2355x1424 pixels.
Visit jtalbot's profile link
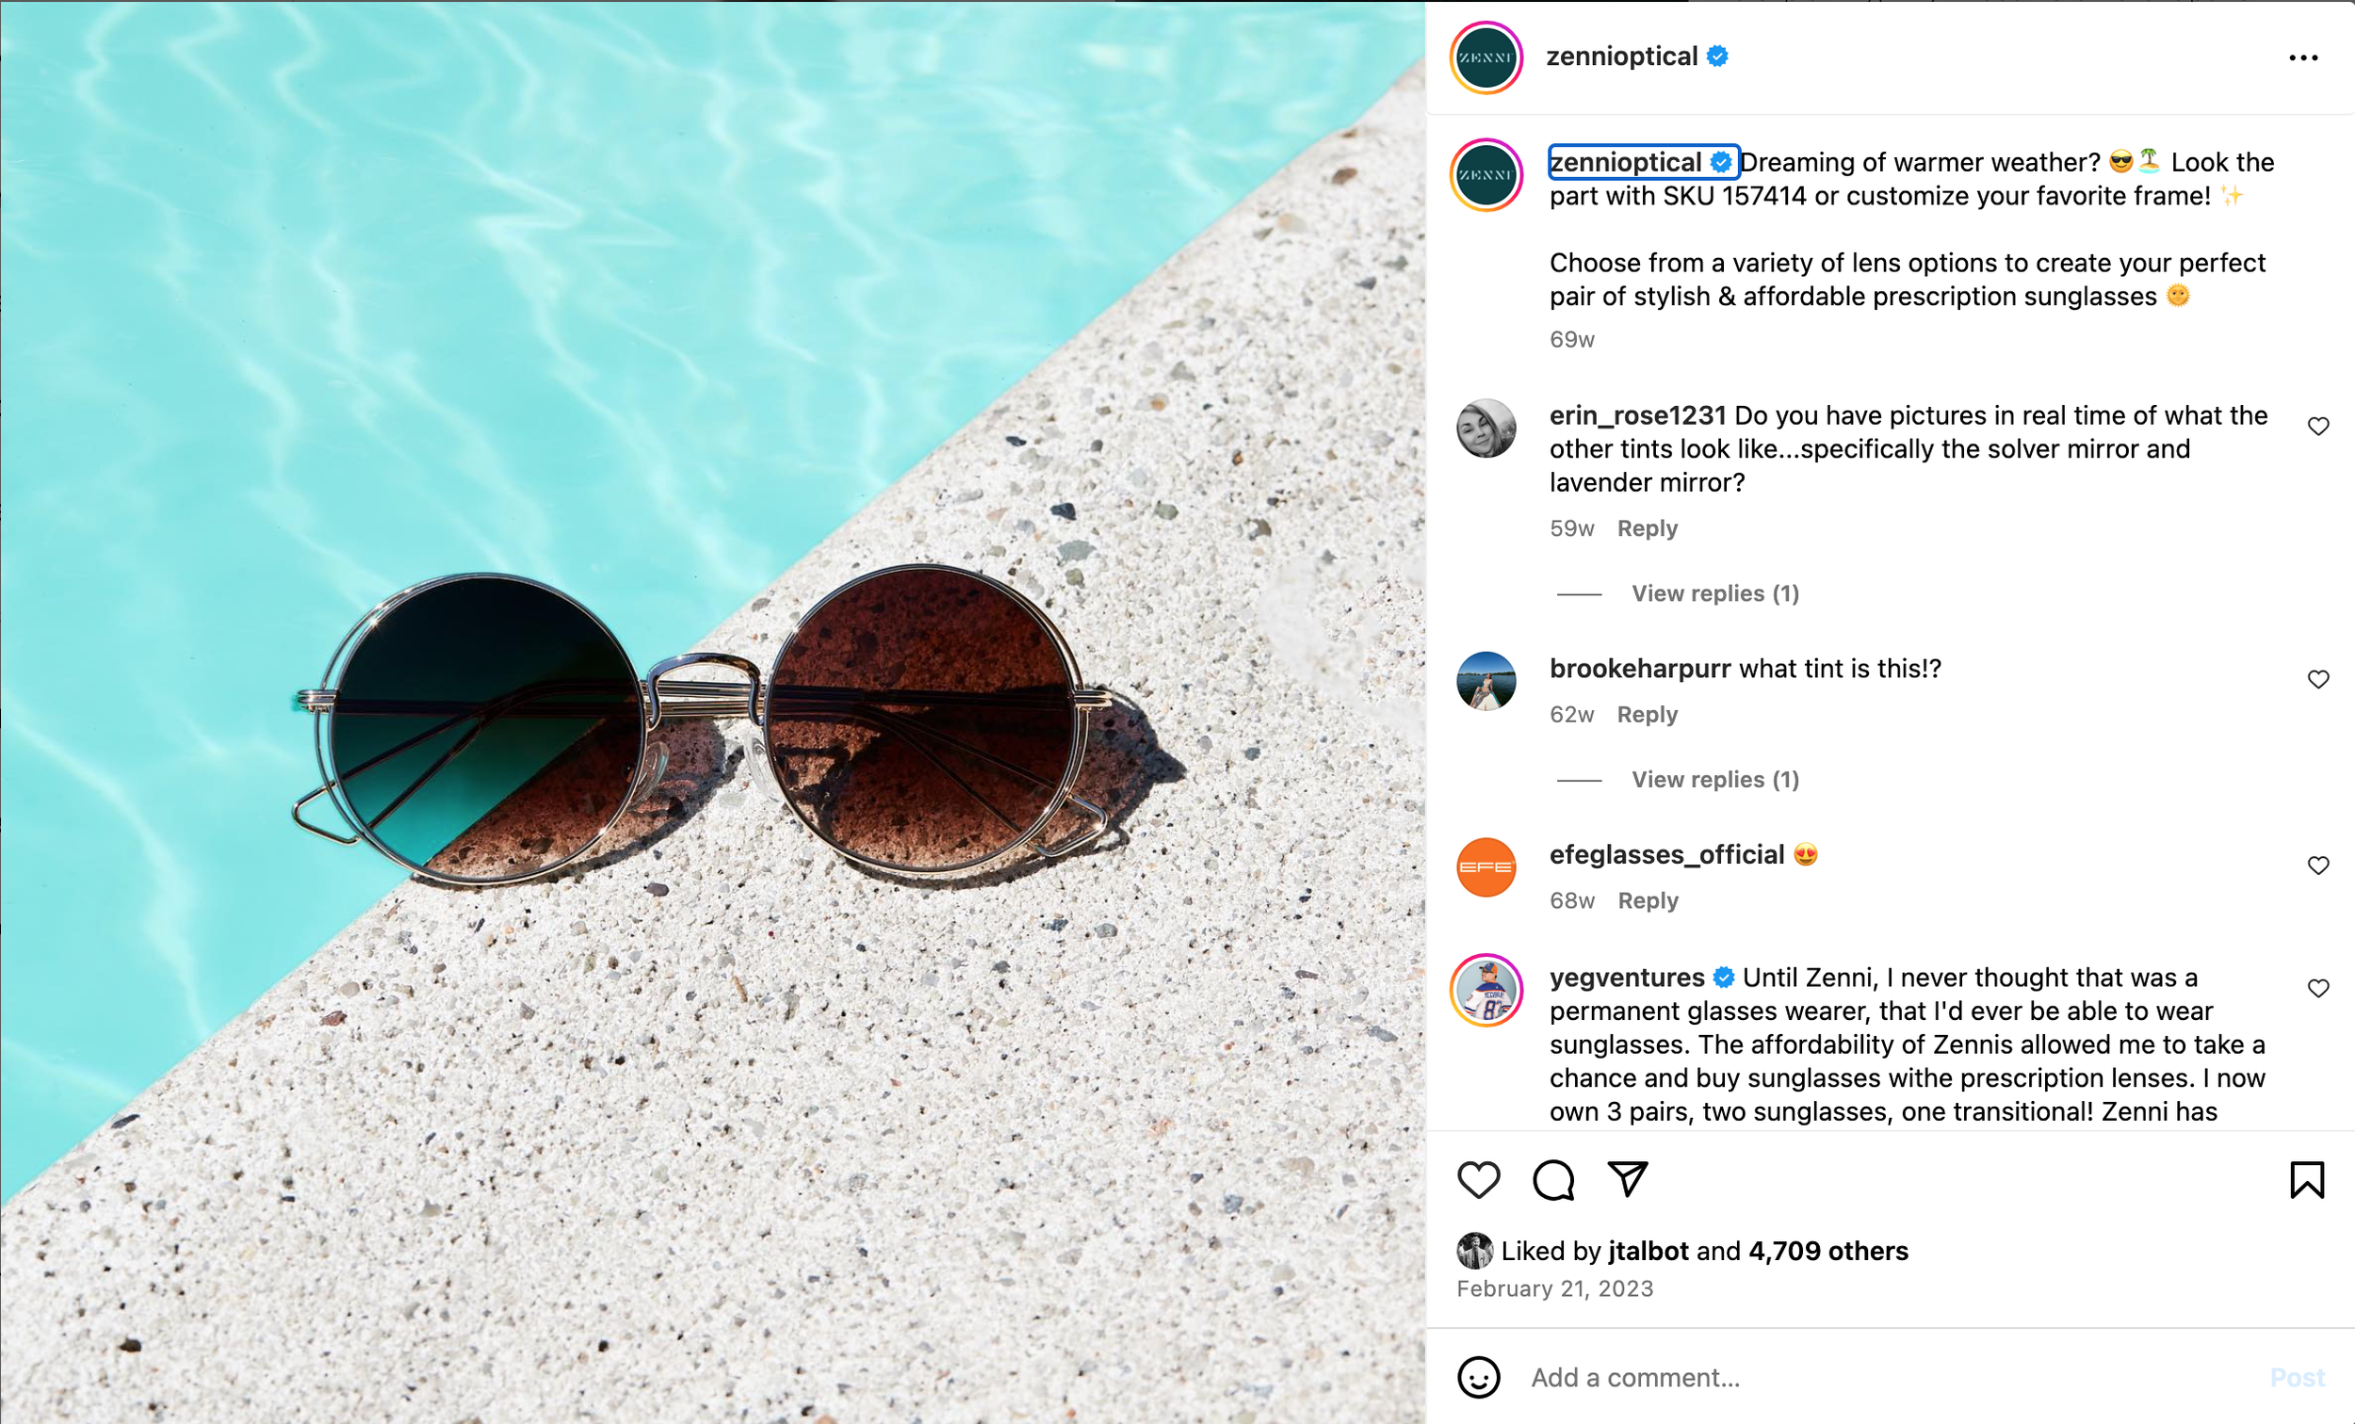click(x=1648, y=1251)
